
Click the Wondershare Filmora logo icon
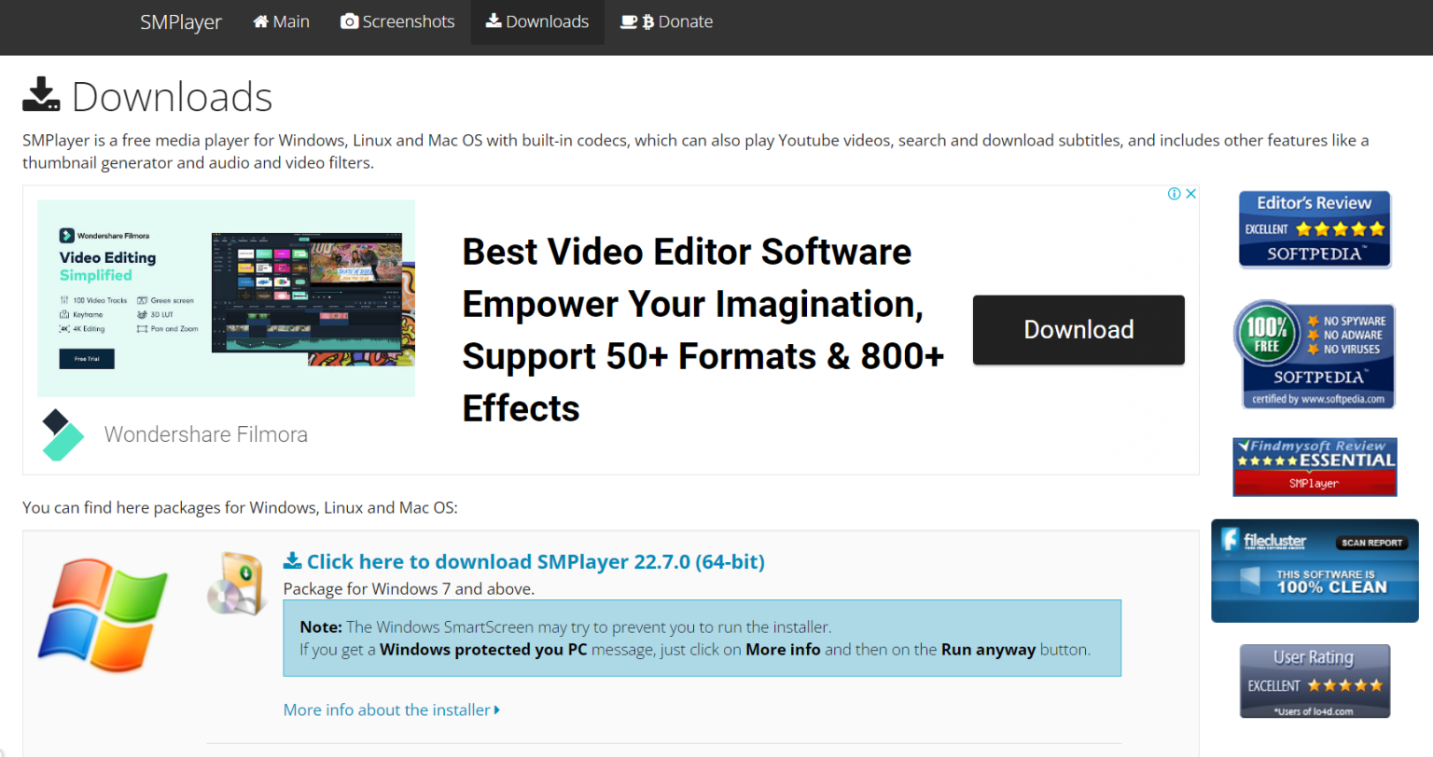coord(63,435)
